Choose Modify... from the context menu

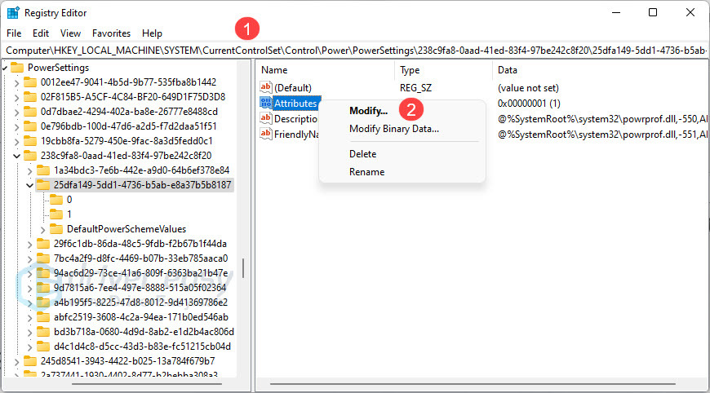coord(368,111)
